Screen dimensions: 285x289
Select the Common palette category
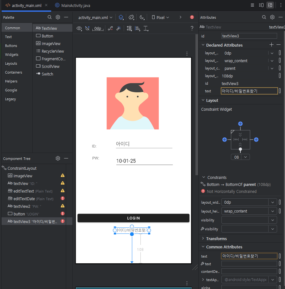[x=17, y=28]
